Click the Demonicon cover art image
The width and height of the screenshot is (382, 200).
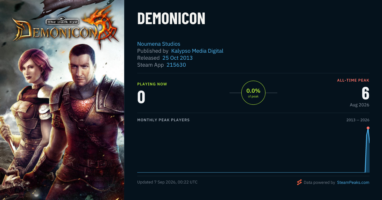coord(62,100)
